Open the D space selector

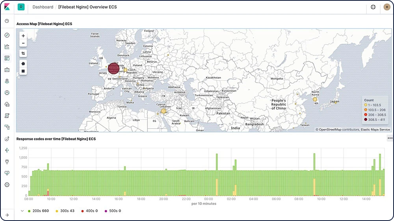click(21, 7)
